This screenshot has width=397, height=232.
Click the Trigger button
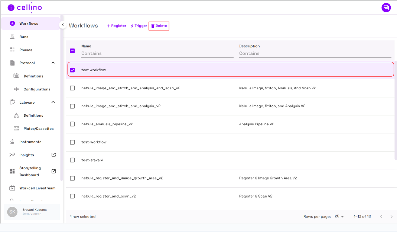tap(139, 26)
